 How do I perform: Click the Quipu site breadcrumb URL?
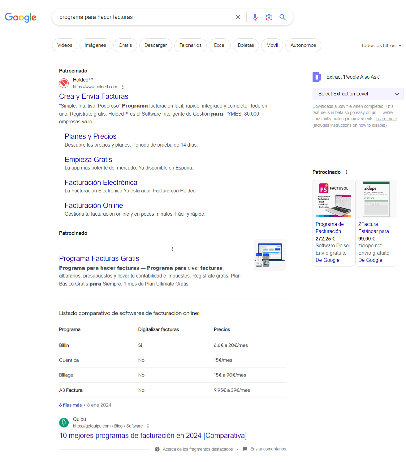108,426
